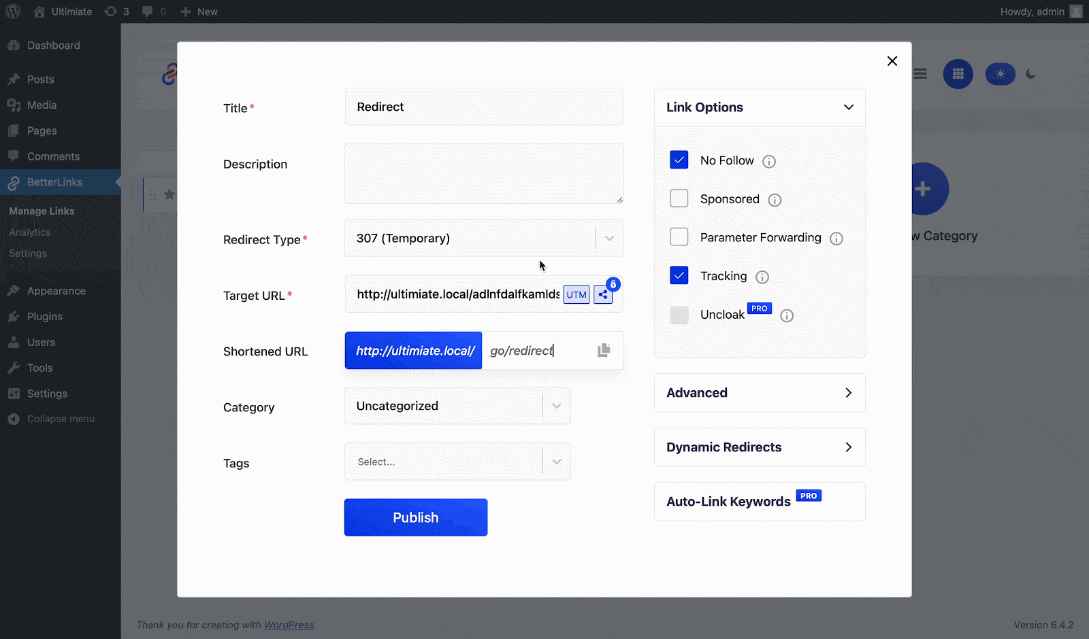Click the social share icon beside Target URL
Viewport: 1089px width, 639px height.
(602, 294)
